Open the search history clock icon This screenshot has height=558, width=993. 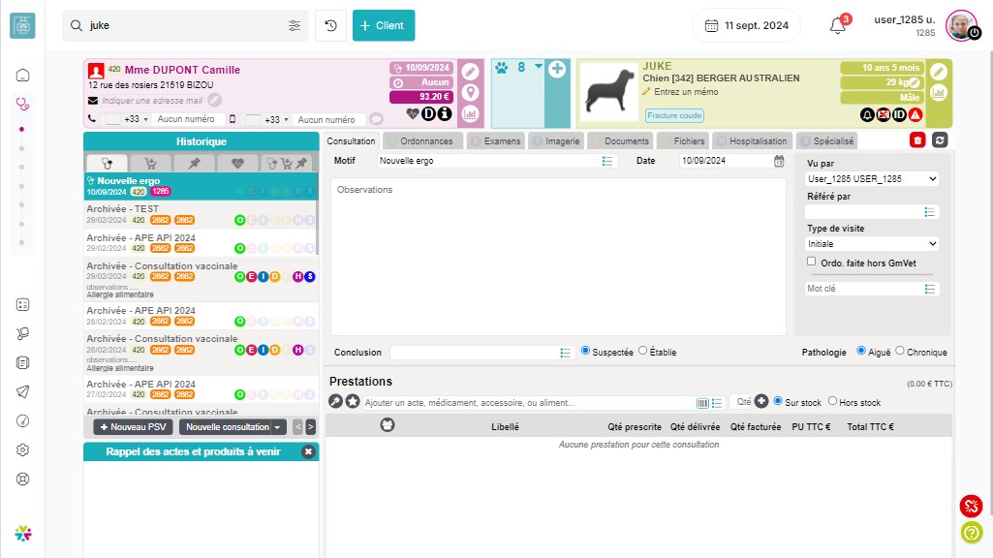click(330, 26)
